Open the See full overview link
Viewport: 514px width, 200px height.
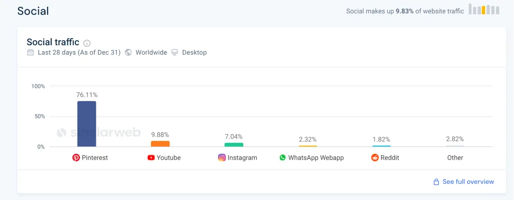click(468, 182)
